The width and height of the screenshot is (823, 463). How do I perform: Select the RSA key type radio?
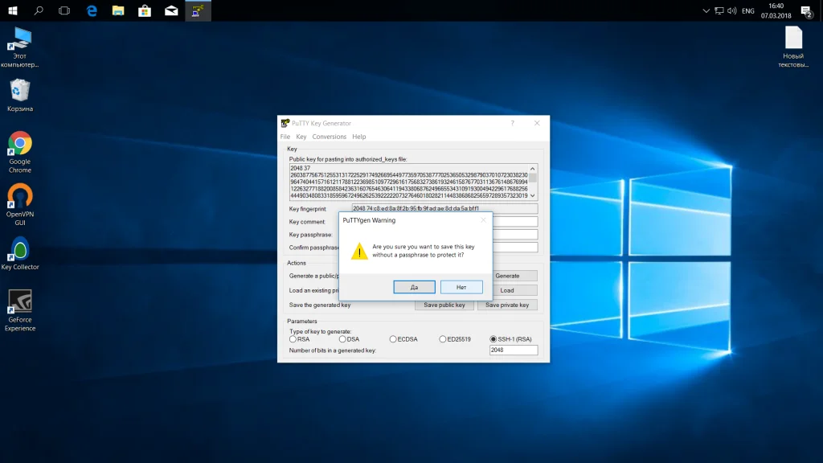point(293,339)
